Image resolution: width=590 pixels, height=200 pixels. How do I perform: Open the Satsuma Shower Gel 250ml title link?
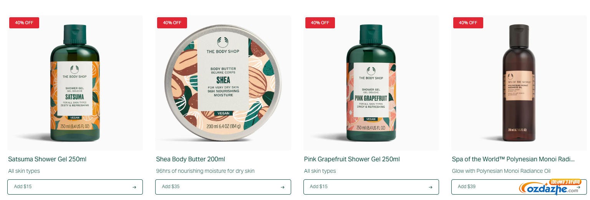point(47,159)
